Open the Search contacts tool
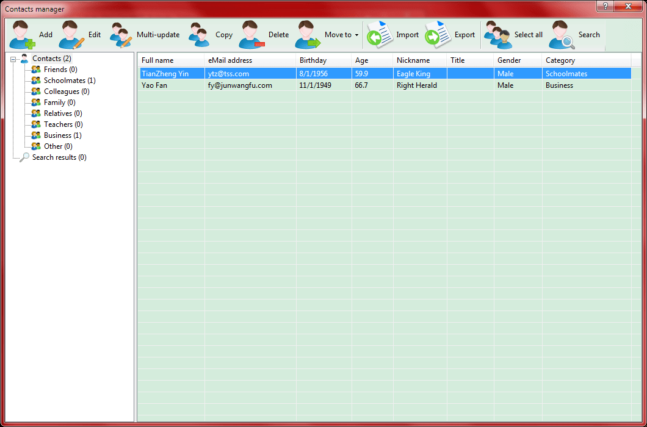 coord(574,35)
